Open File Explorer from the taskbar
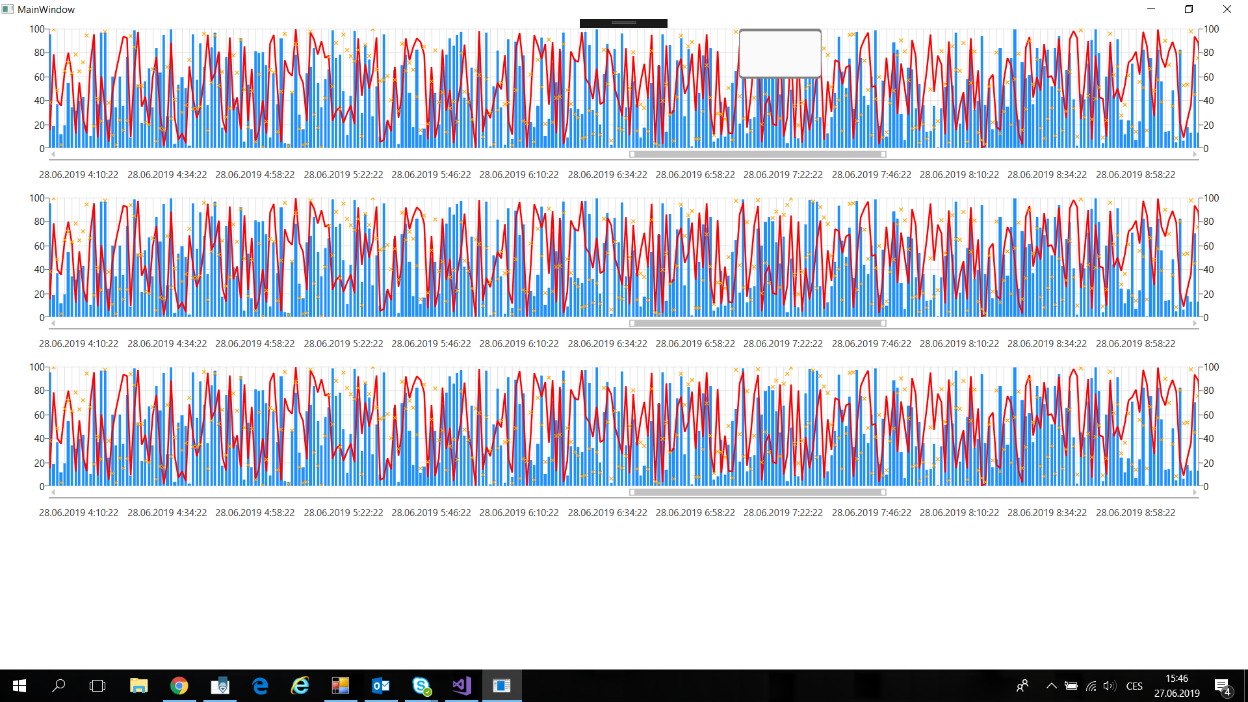This screenshot has width=1248, height=702. pyautogui.click(x=139, y=685)
